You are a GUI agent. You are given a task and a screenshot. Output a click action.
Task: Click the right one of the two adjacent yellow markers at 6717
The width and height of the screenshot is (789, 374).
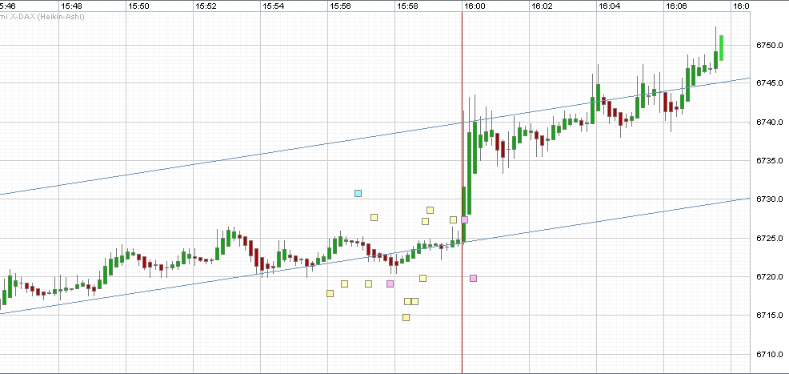(x=415, y=301)
